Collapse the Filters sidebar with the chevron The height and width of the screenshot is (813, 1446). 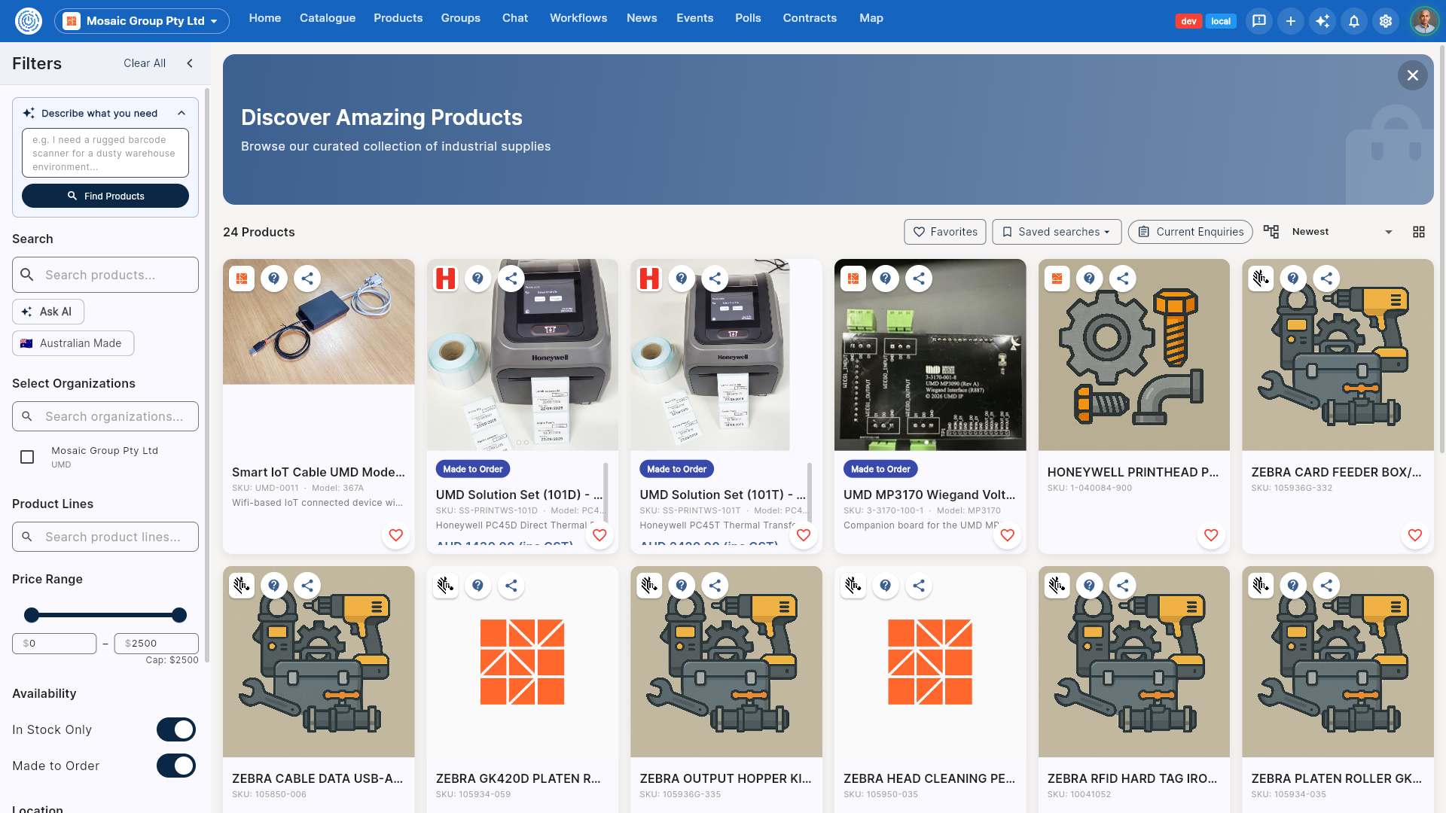190,64
